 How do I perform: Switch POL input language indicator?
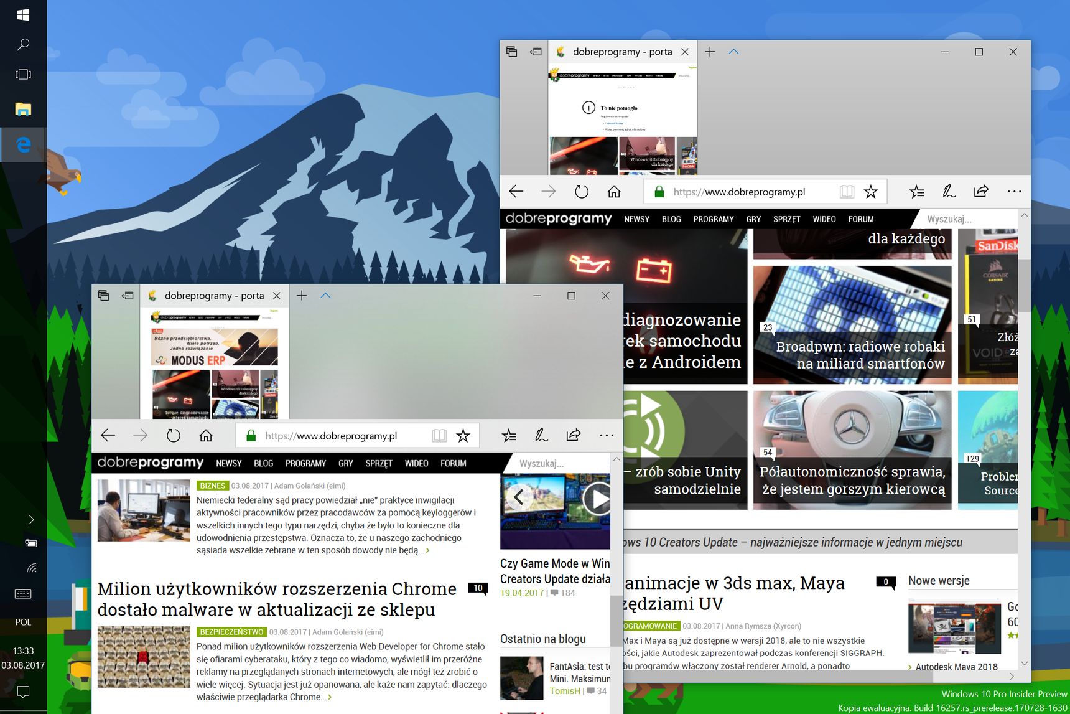pyautogui.click(x=23, y=622)
